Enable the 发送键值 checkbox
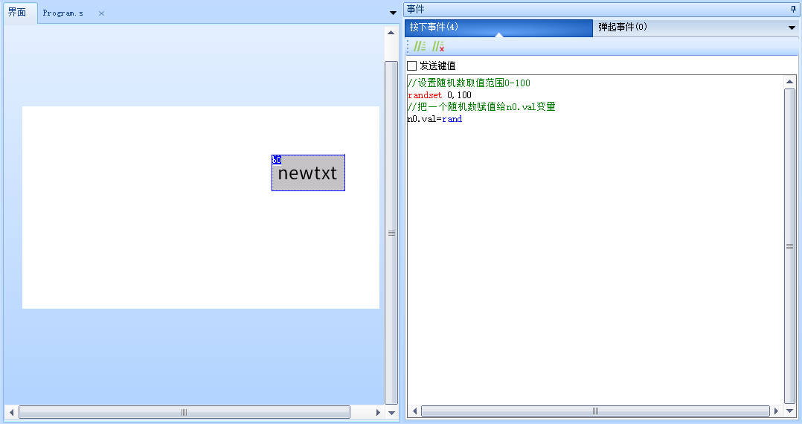This screenshot has height=424, width=802. coord(412,66)
